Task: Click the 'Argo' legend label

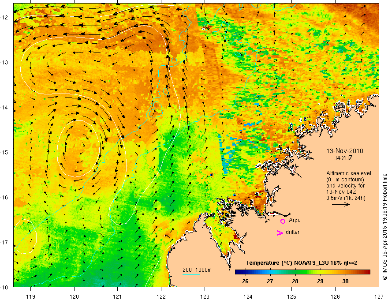Action: [295, 220]
